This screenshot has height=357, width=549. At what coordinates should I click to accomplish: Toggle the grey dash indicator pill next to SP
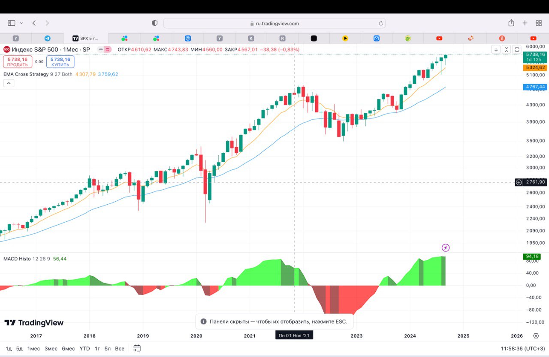tap(101, 49)
